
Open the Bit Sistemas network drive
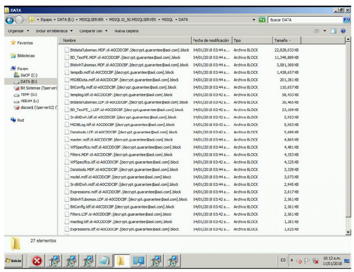pyautogui.click(x=36, y=88)
